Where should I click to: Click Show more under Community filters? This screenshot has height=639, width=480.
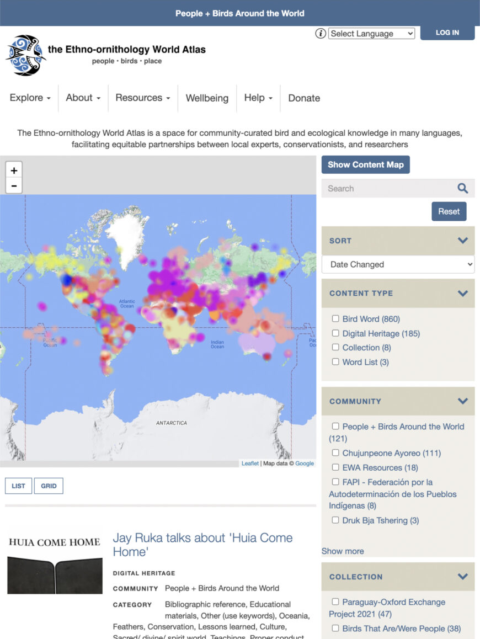point(342,551)
